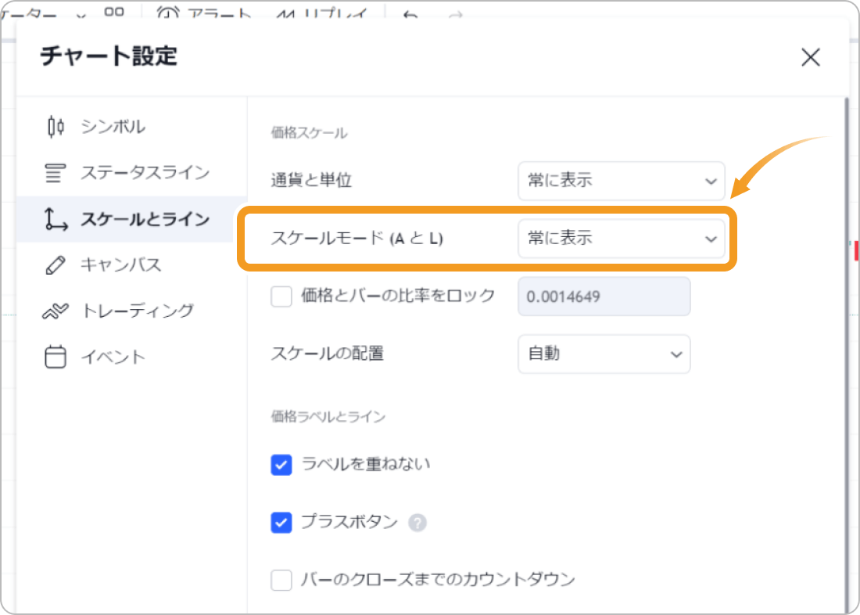Enable 価格とバーの比率をロック checkbox
This screenshot has height=615, width=860.
point(281,297)
